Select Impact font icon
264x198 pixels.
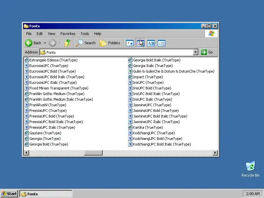130,77
